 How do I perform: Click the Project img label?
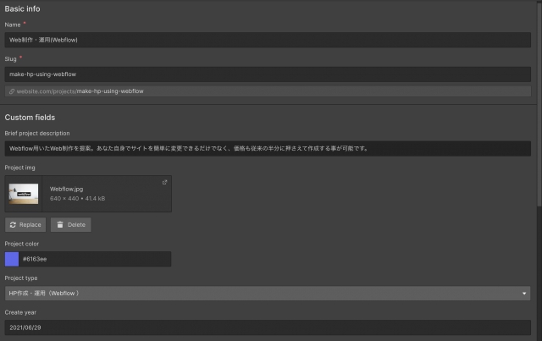pyautogui.click(x=19, y=168)
